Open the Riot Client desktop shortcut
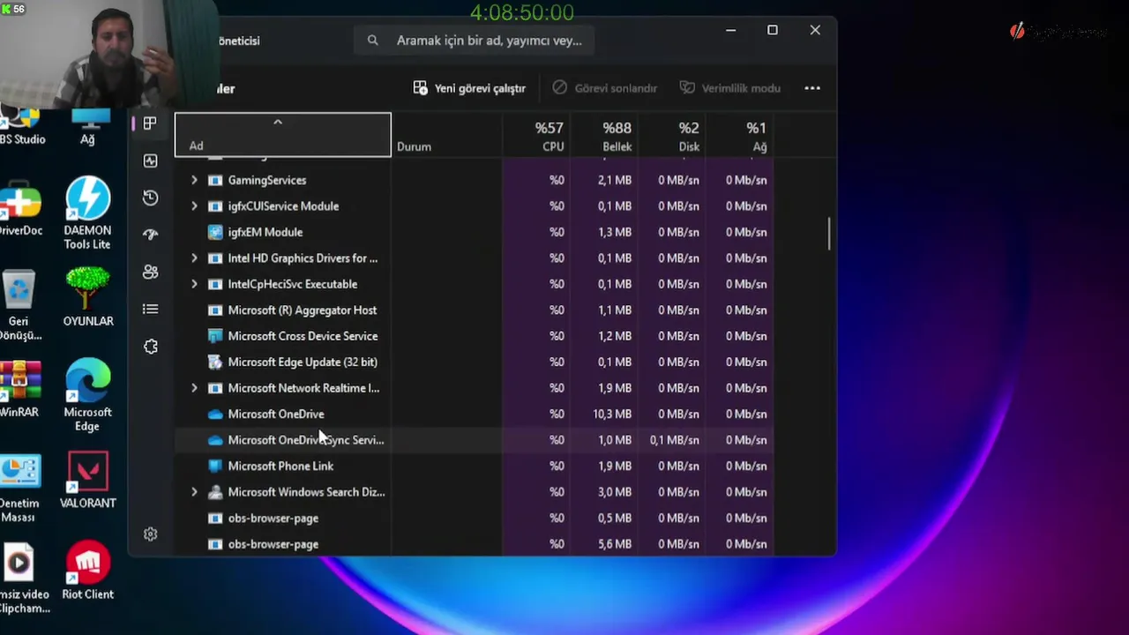The width and height of the screenshot is (1129, 635). point(87,571)
